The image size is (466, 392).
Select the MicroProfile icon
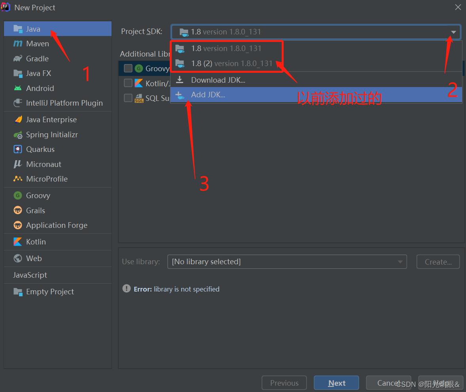[18, 179]
